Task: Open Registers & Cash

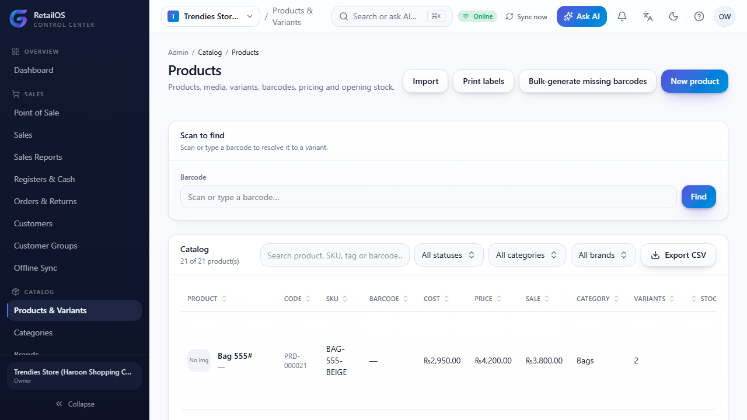Action: coord(75,179)
